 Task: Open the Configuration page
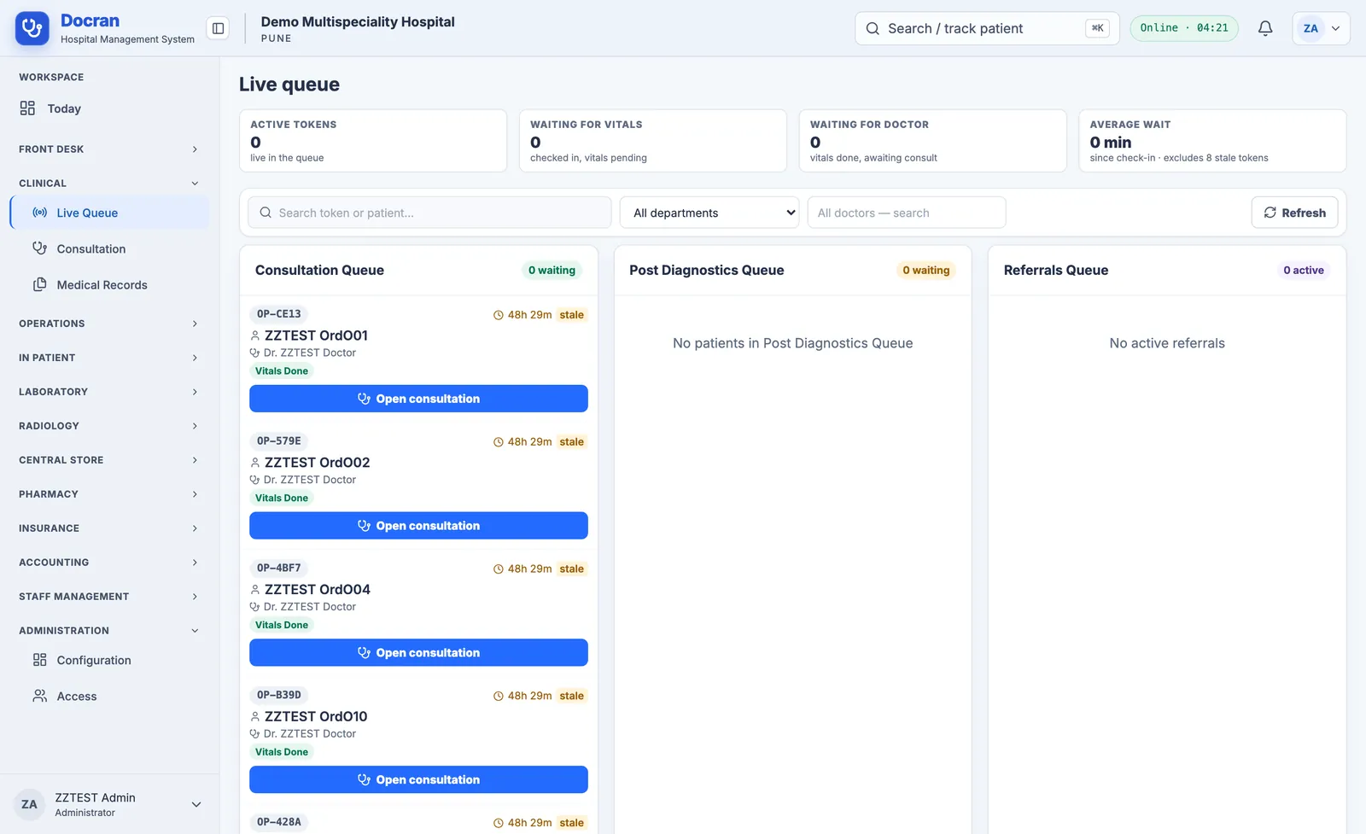[x=109, y=660]
